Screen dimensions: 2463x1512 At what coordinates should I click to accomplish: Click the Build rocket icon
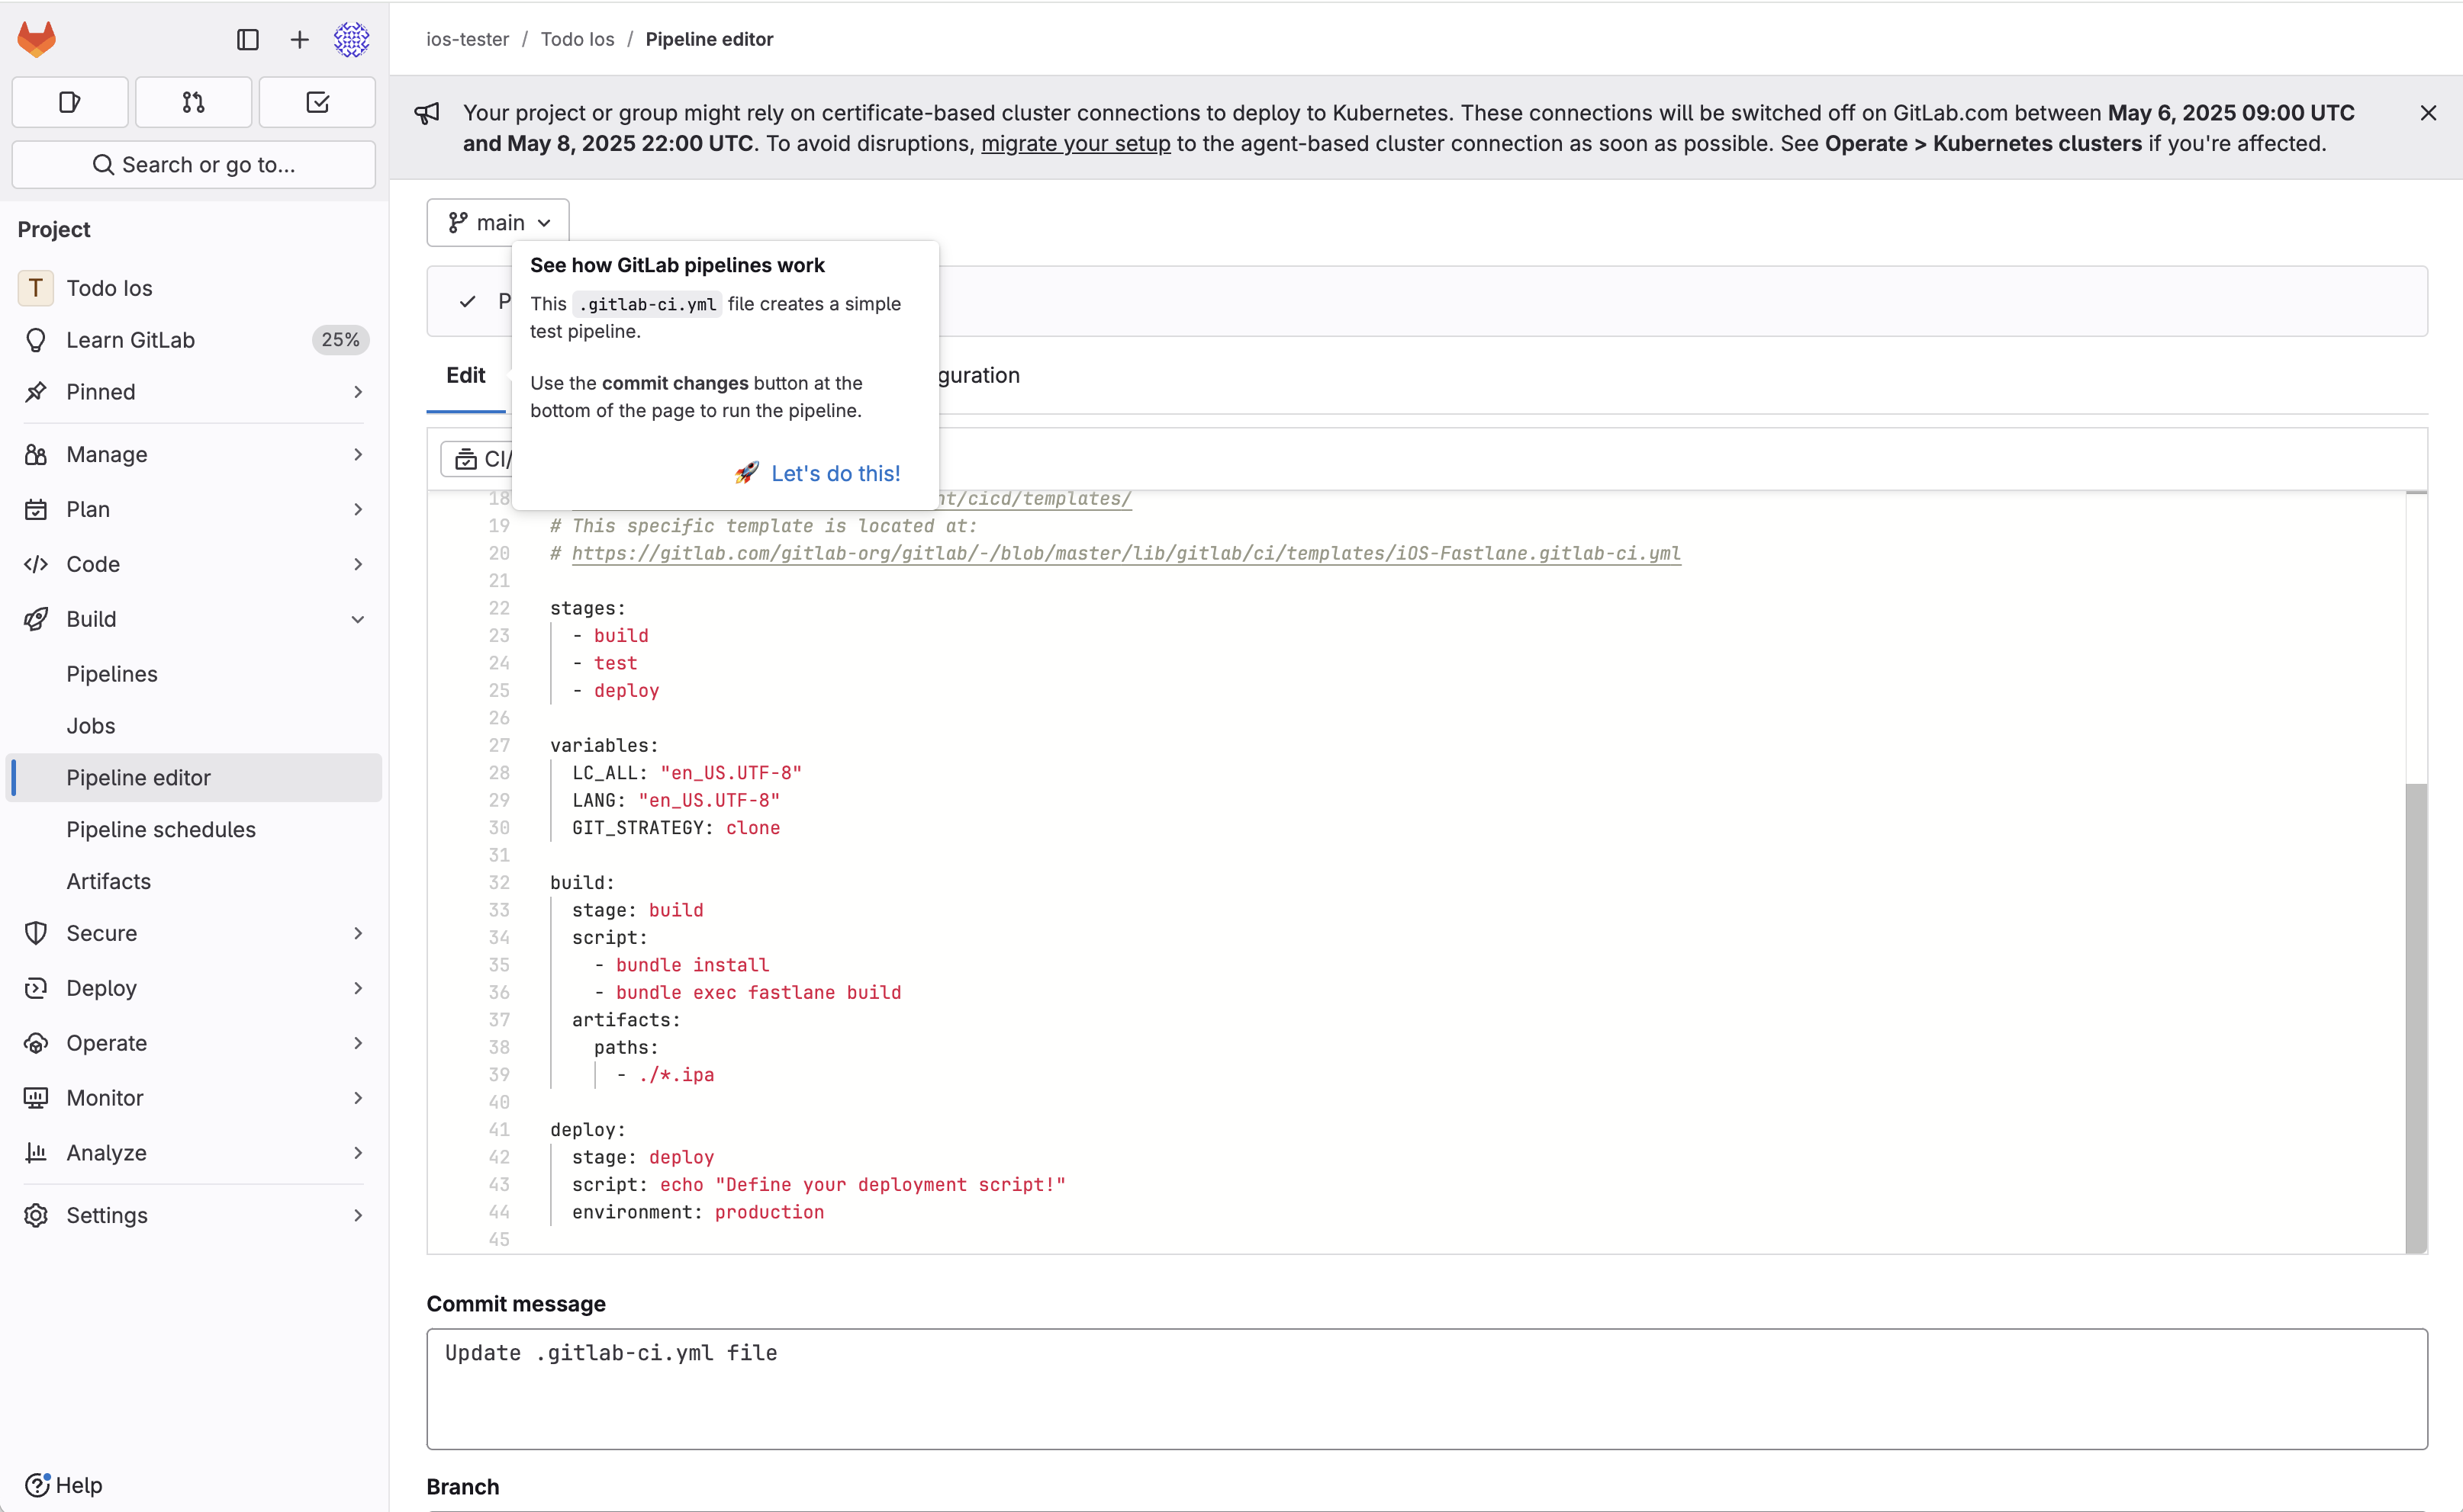(36, 619)
